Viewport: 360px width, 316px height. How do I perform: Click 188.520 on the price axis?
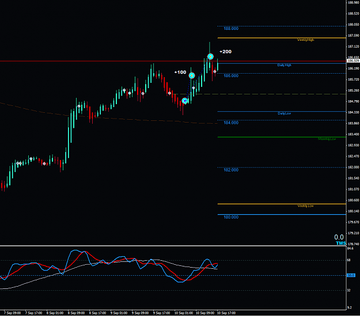point(353,14)
